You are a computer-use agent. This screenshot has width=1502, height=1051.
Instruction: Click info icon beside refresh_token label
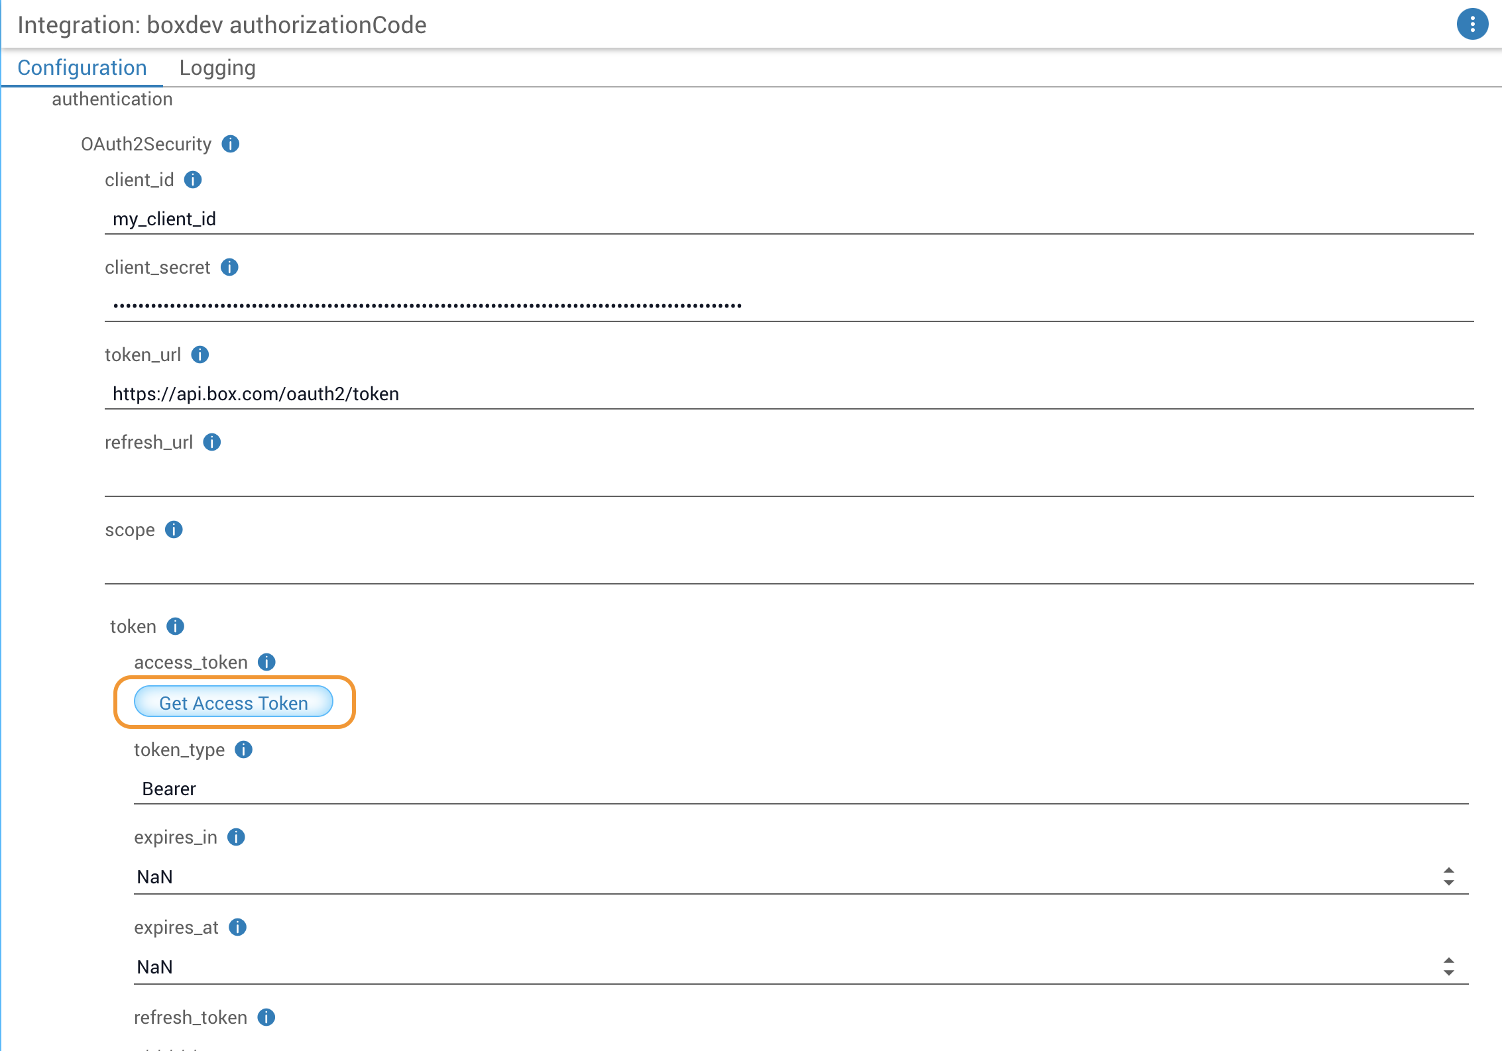coord(266,1017)
